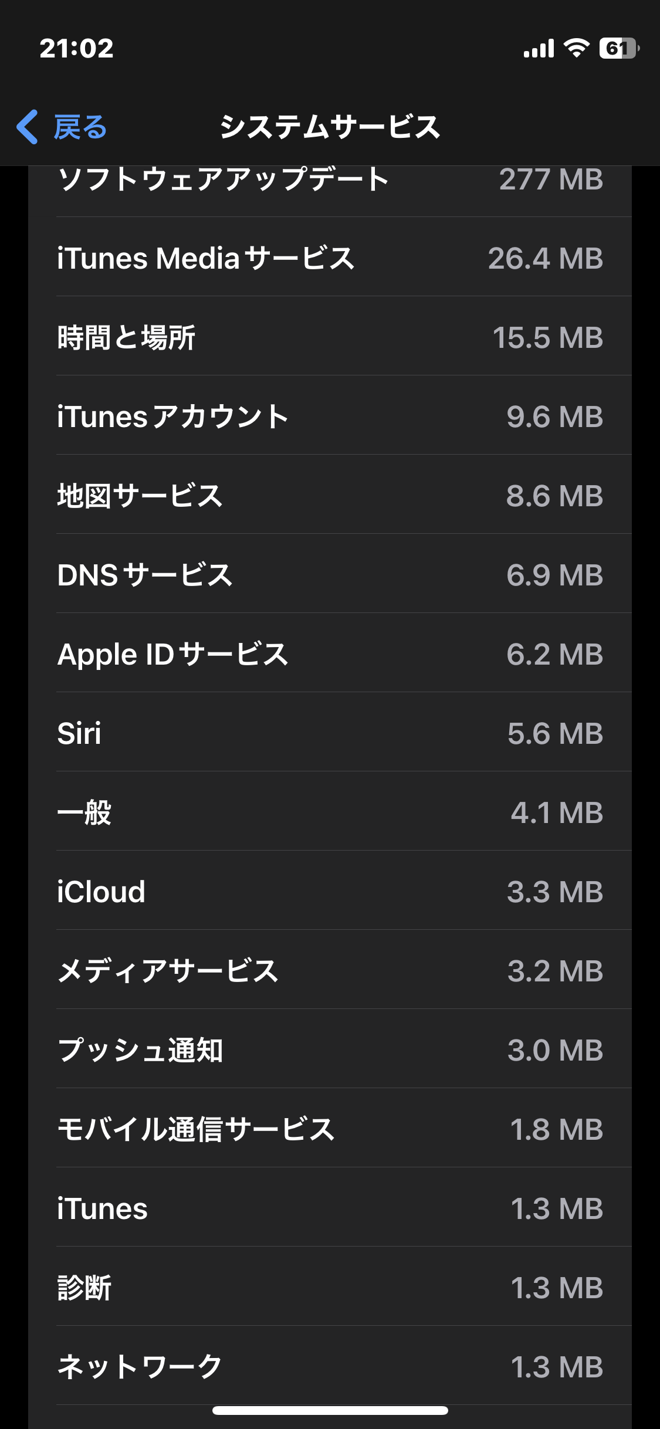Select the モバイル通信サービス row
Image resolution: width=660 pixels, height=1429 pixels.
pyautogui.click(x=330, y=1129)
